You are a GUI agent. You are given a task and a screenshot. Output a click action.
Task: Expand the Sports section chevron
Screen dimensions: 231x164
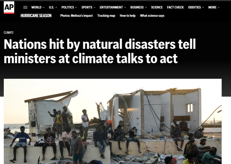(x=95, y=7)
